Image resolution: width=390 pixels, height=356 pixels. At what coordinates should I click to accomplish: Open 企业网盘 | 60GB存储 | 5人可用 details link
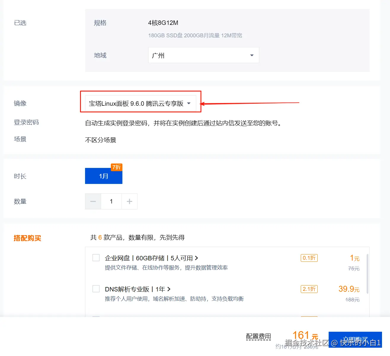[151, 258]
